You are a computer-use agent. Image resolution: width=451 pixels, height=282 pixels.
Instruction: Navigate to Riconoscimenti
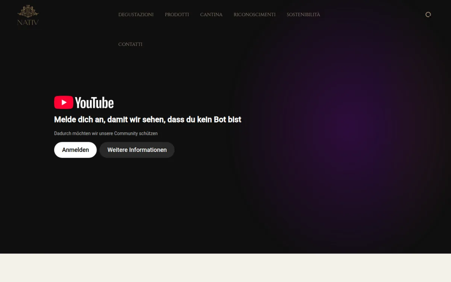(x=254, y=15)
